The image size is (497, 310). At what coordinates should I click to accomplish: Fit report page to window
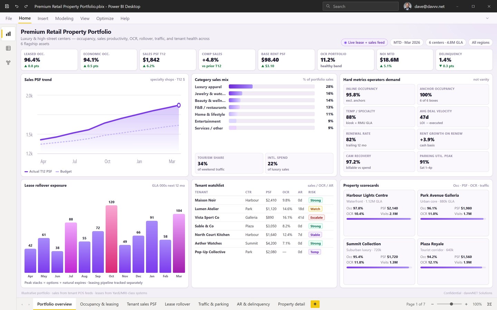[489, 304]
